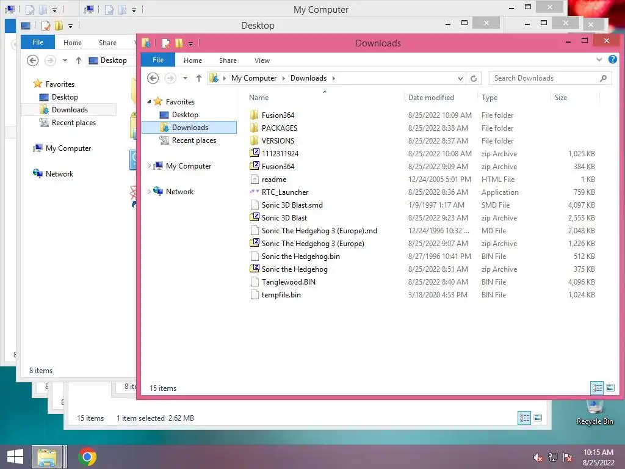Viewport: 625px width, 469px height.
Task: Click New folder quick access icon in Downloads title bar
Action: 179,43
